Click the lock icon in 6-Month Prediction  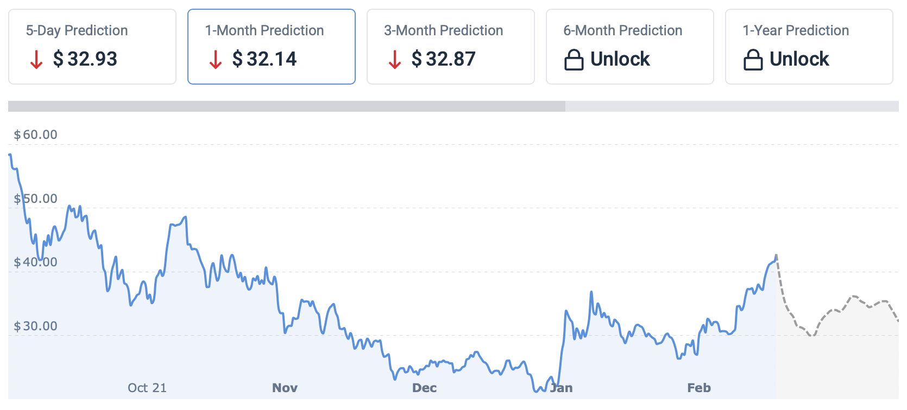click(x=574, y=60)
